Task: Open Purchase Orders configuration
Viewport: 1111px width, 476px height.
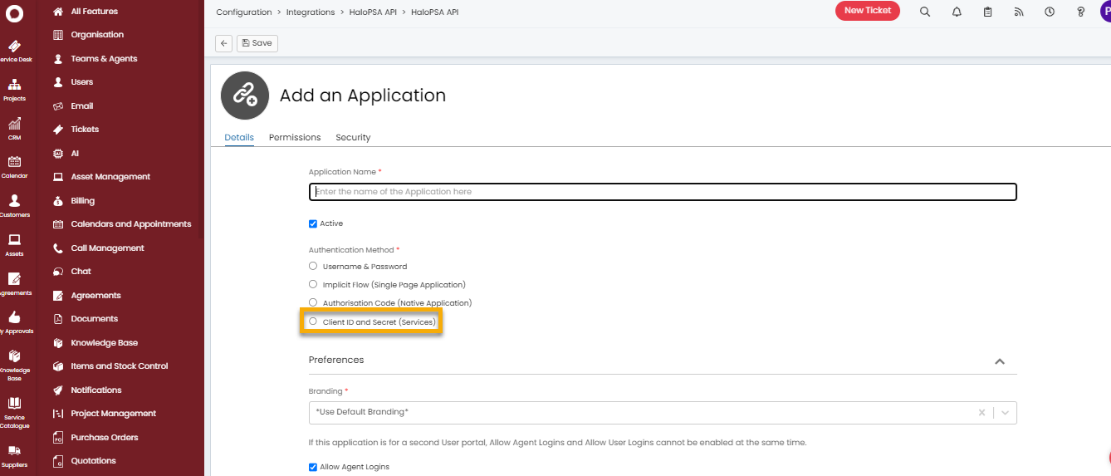Action: [x=105, y=438]
